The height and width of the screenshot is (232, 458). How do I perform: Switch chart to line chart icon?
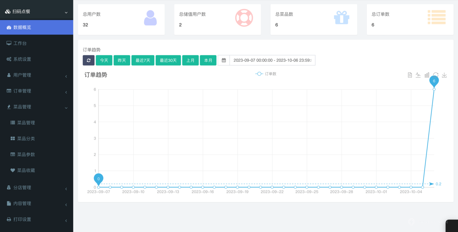tap(418, 75)
